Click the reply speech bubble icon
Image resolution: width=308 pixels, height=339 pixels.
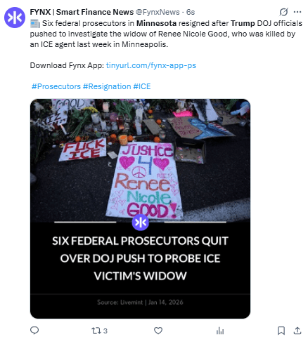pyautogui.click(x=34, y=331)
